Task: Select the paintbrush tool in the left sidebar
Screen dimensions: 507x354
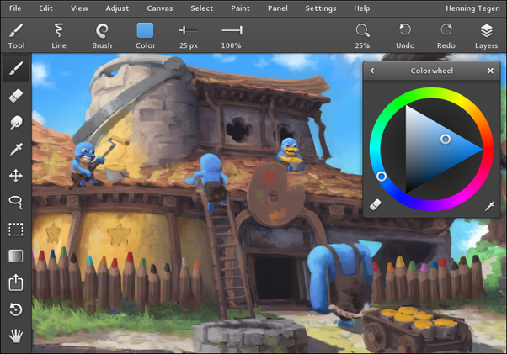Action: coord(16,68)
